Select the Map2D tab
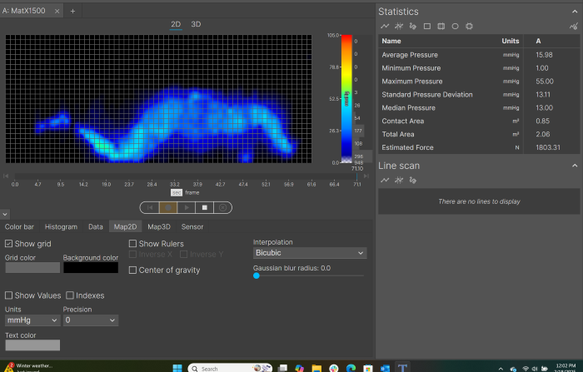This screenshot has height=372, width=583. 125,226
